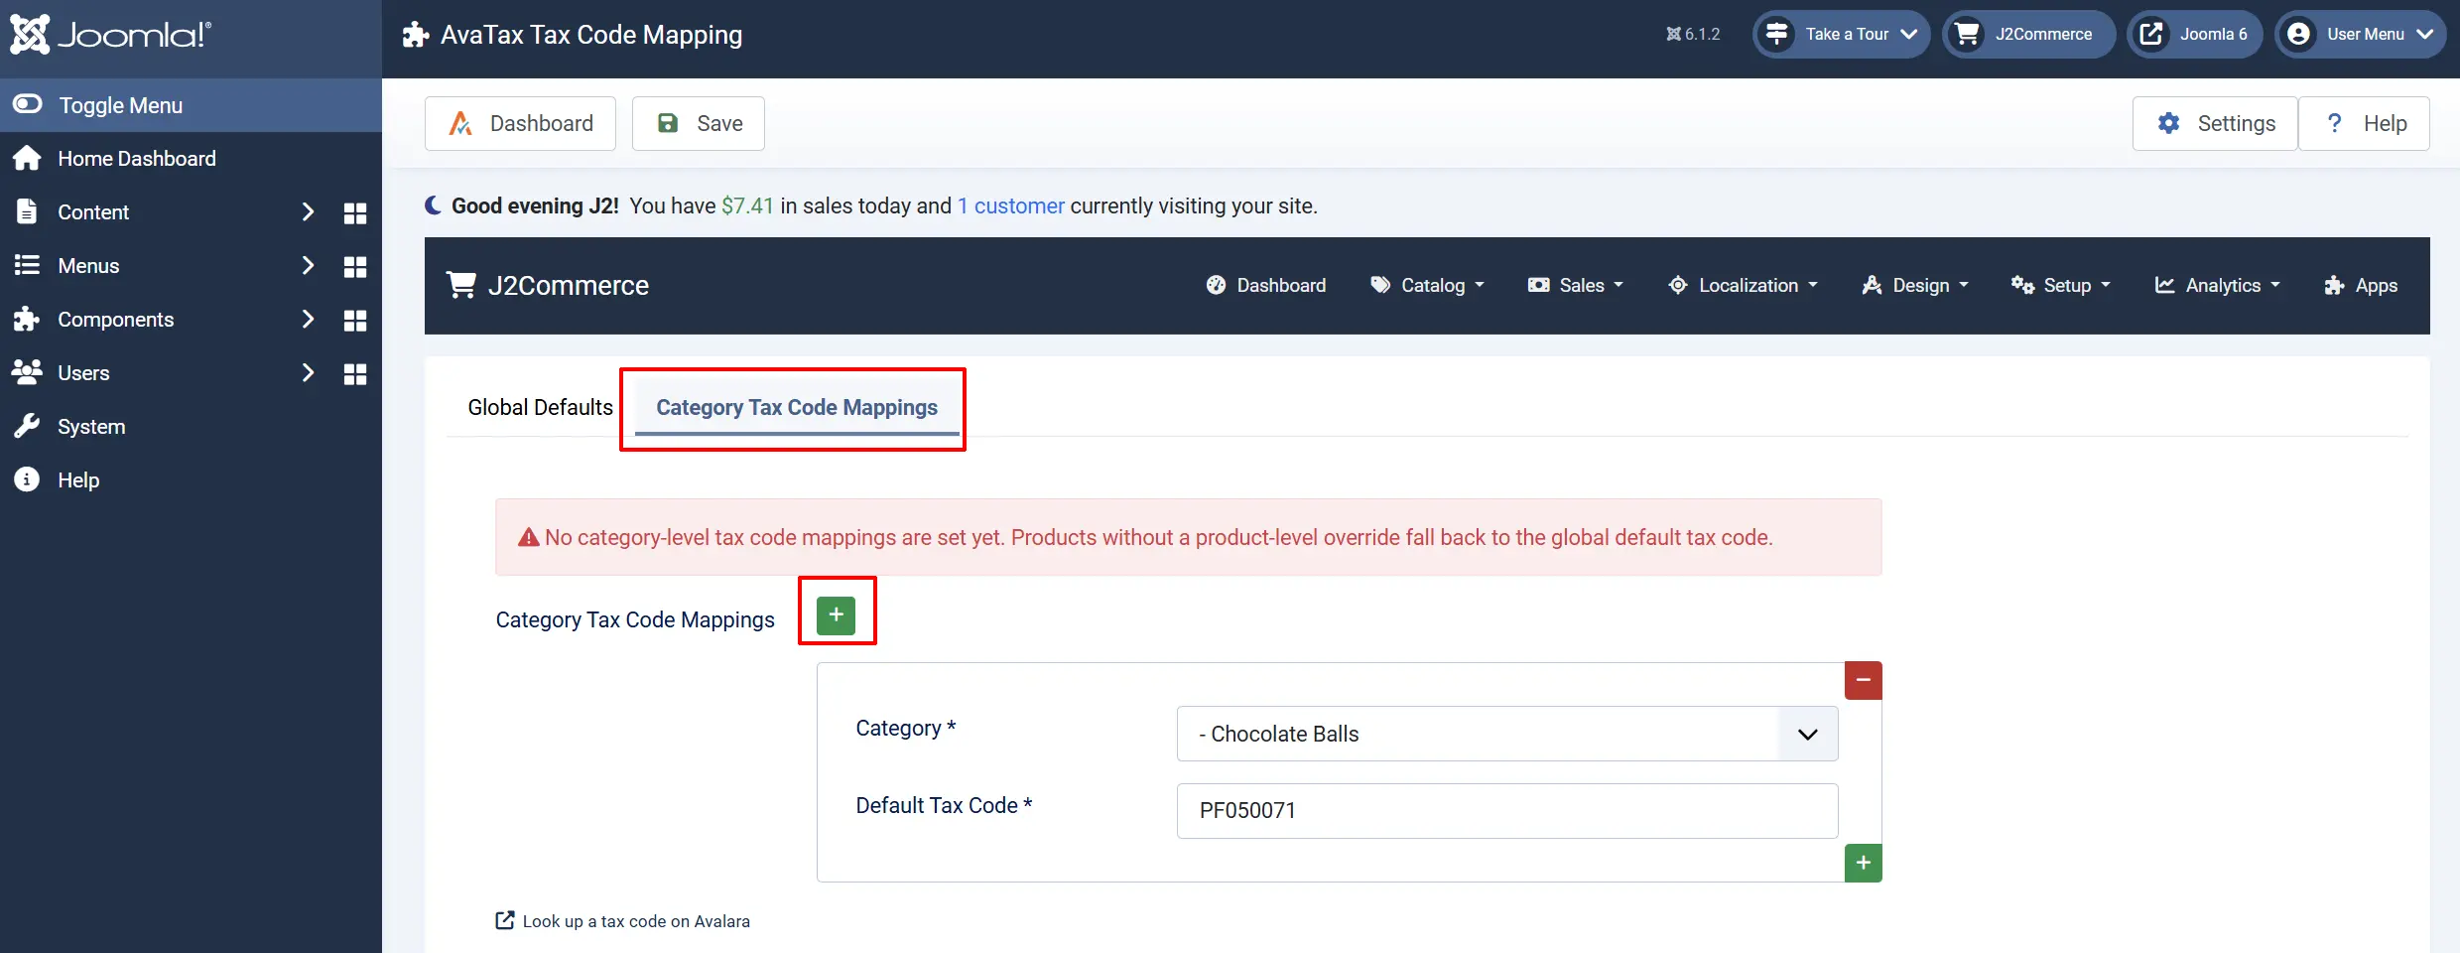Click the Users group icon in sidebar
The height and width of the screenshot is (953, 2460).
(x=27, y=372)
